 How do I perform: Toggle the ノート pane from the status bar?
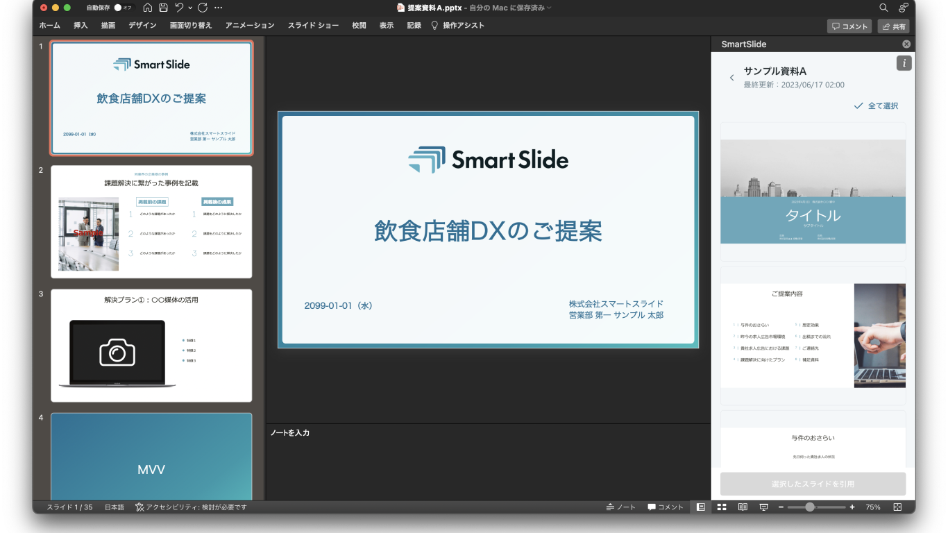pos(620,507)
